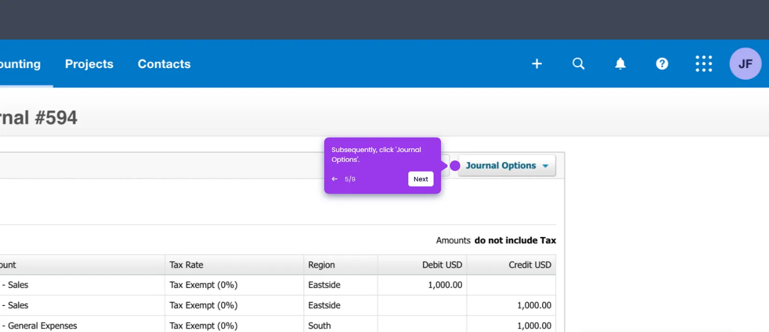
Task: Click the plus create-new icon
Action: tap(537, 64)
